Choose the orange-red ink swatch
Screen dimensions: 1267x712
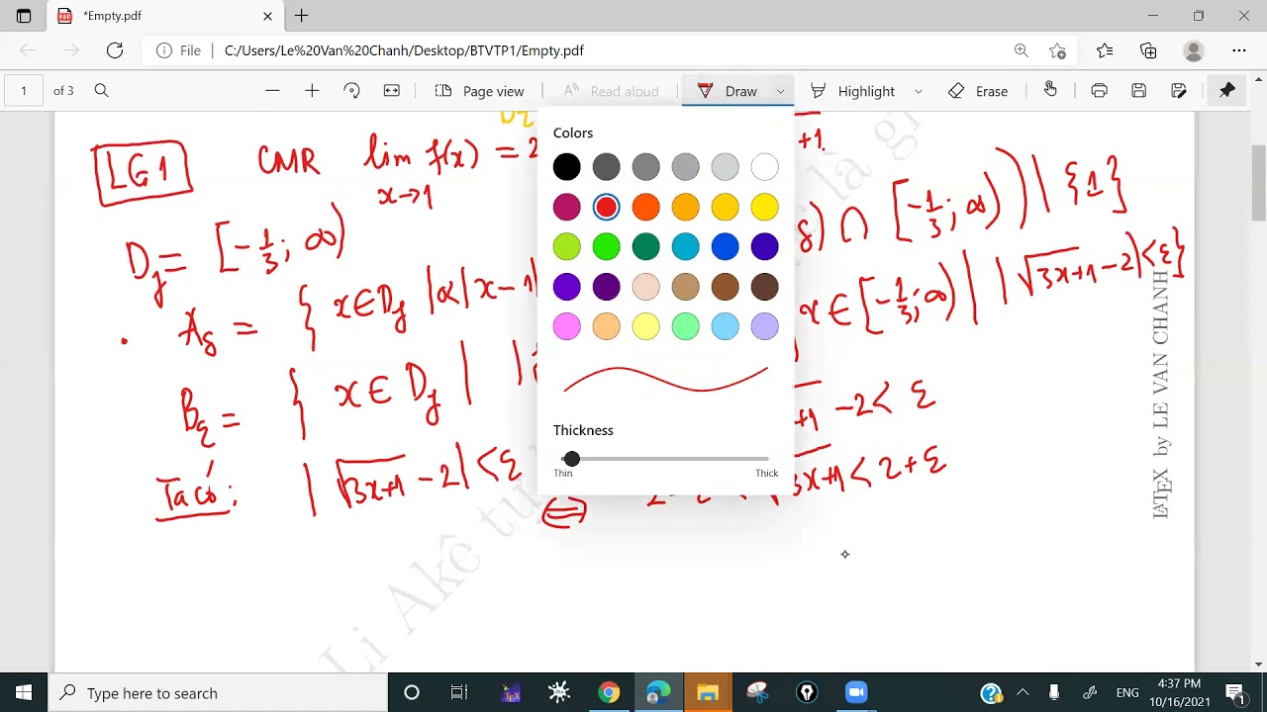[645, 207]
